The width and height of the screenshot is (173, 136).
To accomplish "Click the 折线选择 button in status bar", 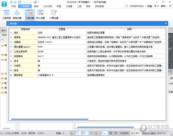I will click(x=124, y=133).
